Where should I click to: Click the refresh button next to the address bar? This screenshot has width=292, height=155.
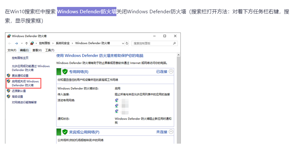[x=127, y=43]
